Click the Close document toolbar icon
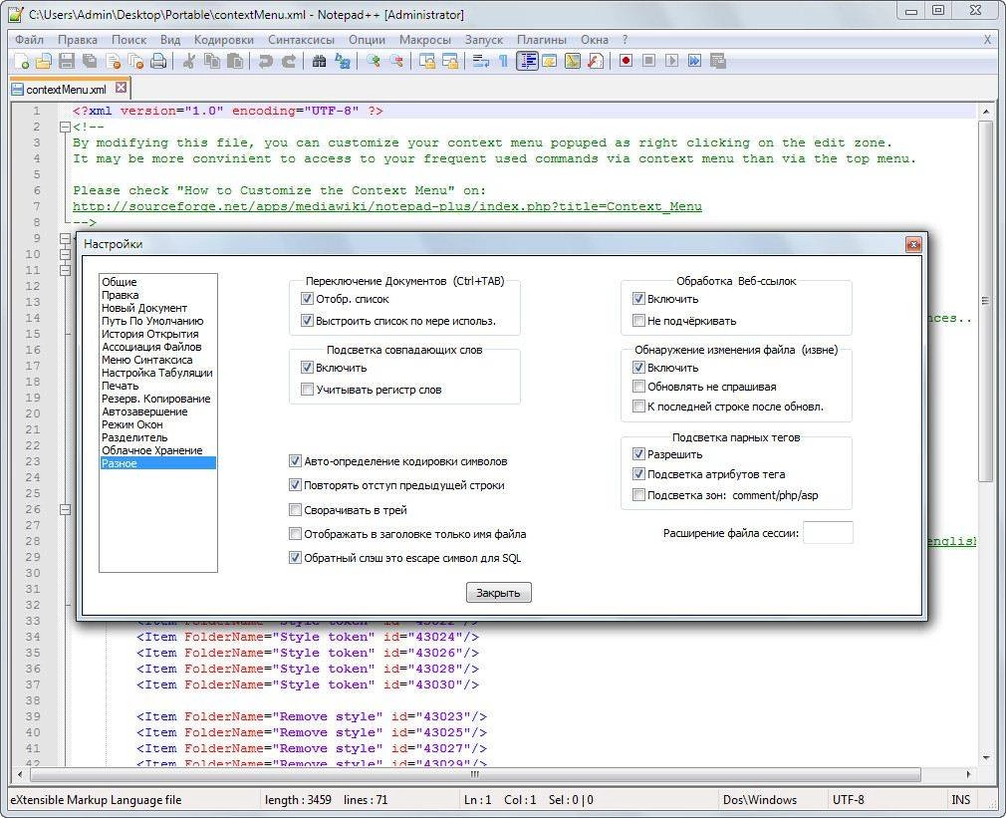The height and width of the screenshot is (818, 1006). click(113, 61)
